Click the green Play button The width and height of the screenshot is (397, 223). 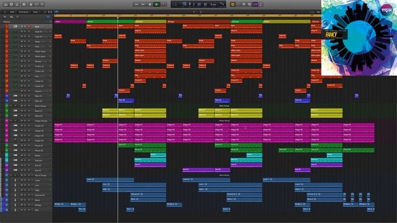[x=156, y=4]
